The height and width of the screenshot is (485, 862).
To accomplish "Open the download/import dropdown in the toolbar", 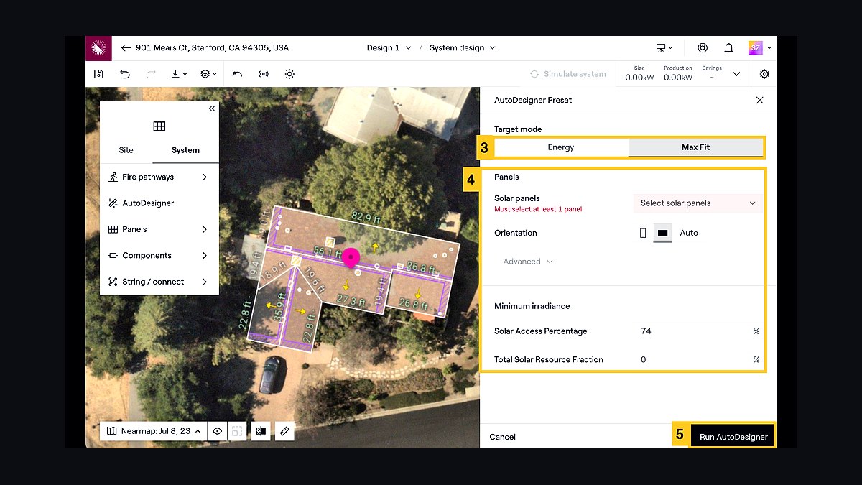I will click(179, 74).
